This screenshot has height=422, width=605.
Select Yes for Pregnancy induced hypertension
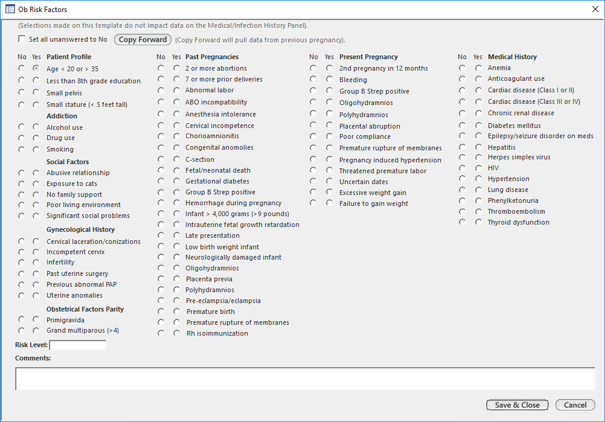(x=329, y=159)
